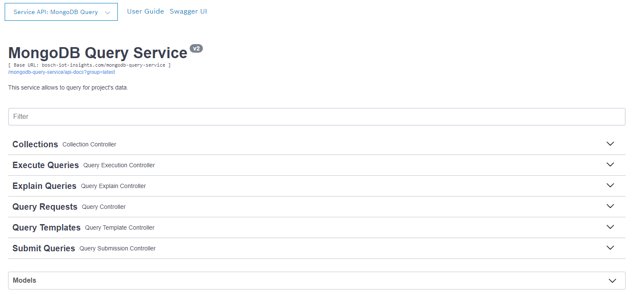
Task: Open the User Guide link
Action: 145,11
